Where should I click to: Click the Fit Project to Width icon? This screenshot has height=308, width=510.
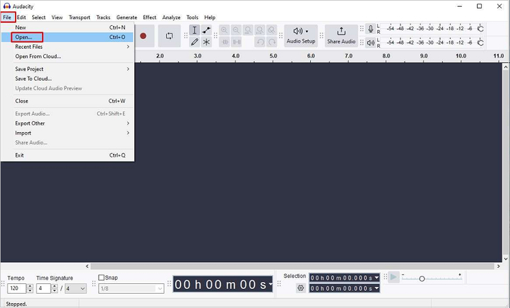coord(259,30)
